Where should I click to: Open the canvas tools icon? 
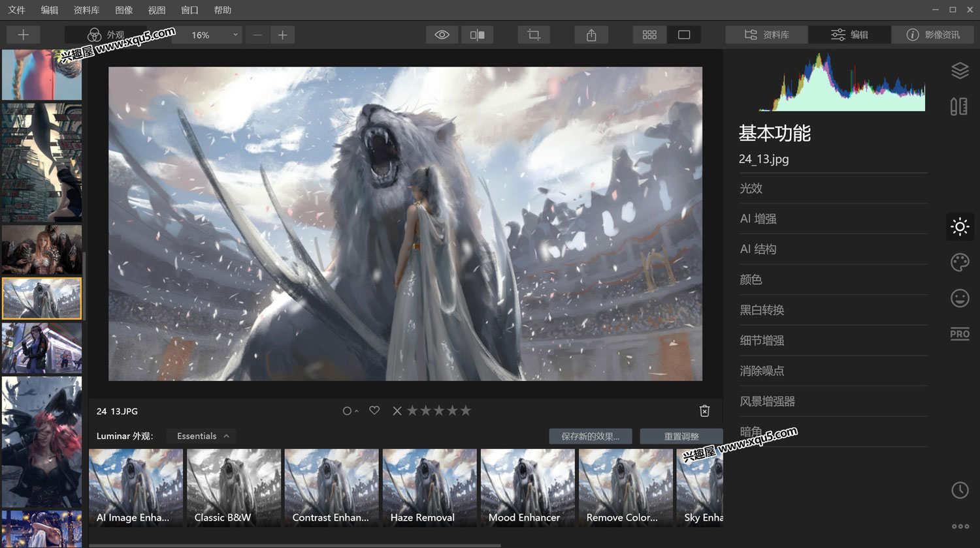coord(959,106)
